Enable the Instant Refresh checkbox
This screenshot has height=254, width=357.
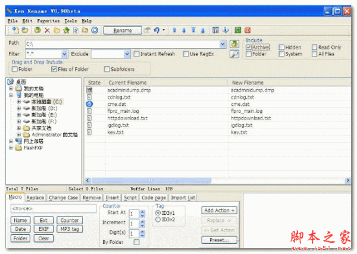click(136, 54)
